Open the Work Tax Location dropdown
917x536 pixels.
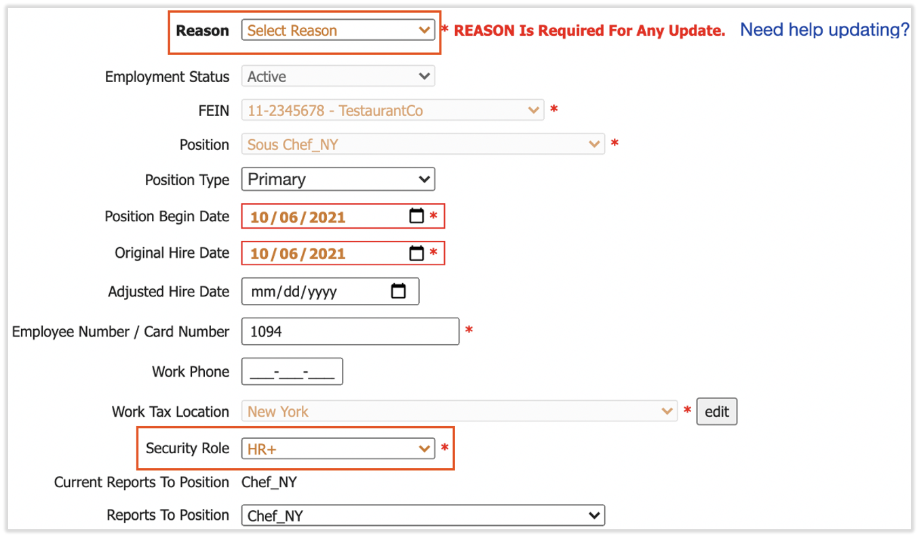click(x=459, y=411)
